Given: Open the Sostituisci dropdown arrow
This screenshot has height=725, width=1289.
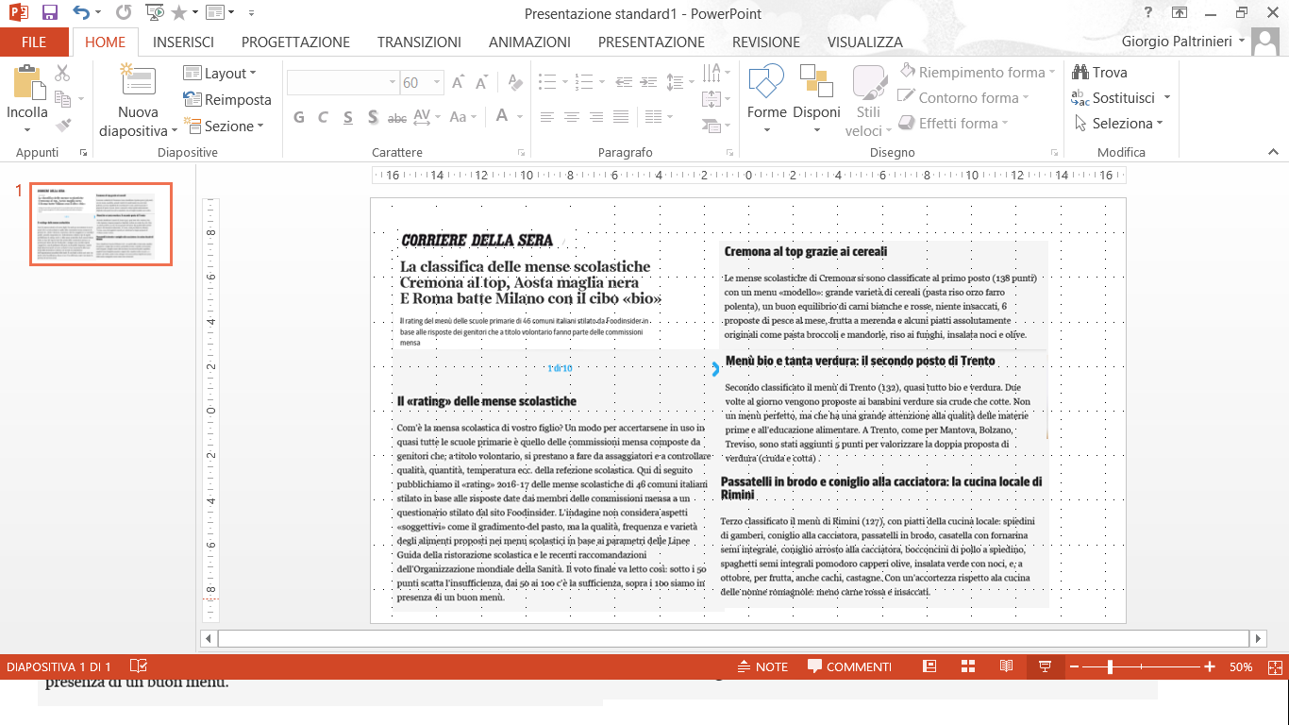Looking at the screenshot, I should (x=1167, y=97).
